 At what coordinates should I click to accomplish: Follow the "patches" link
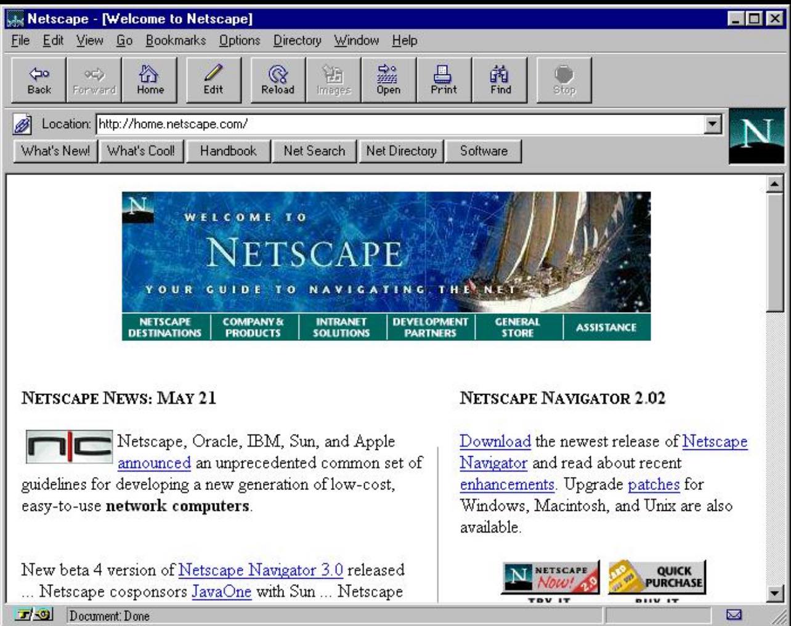(x=654, y=484)
